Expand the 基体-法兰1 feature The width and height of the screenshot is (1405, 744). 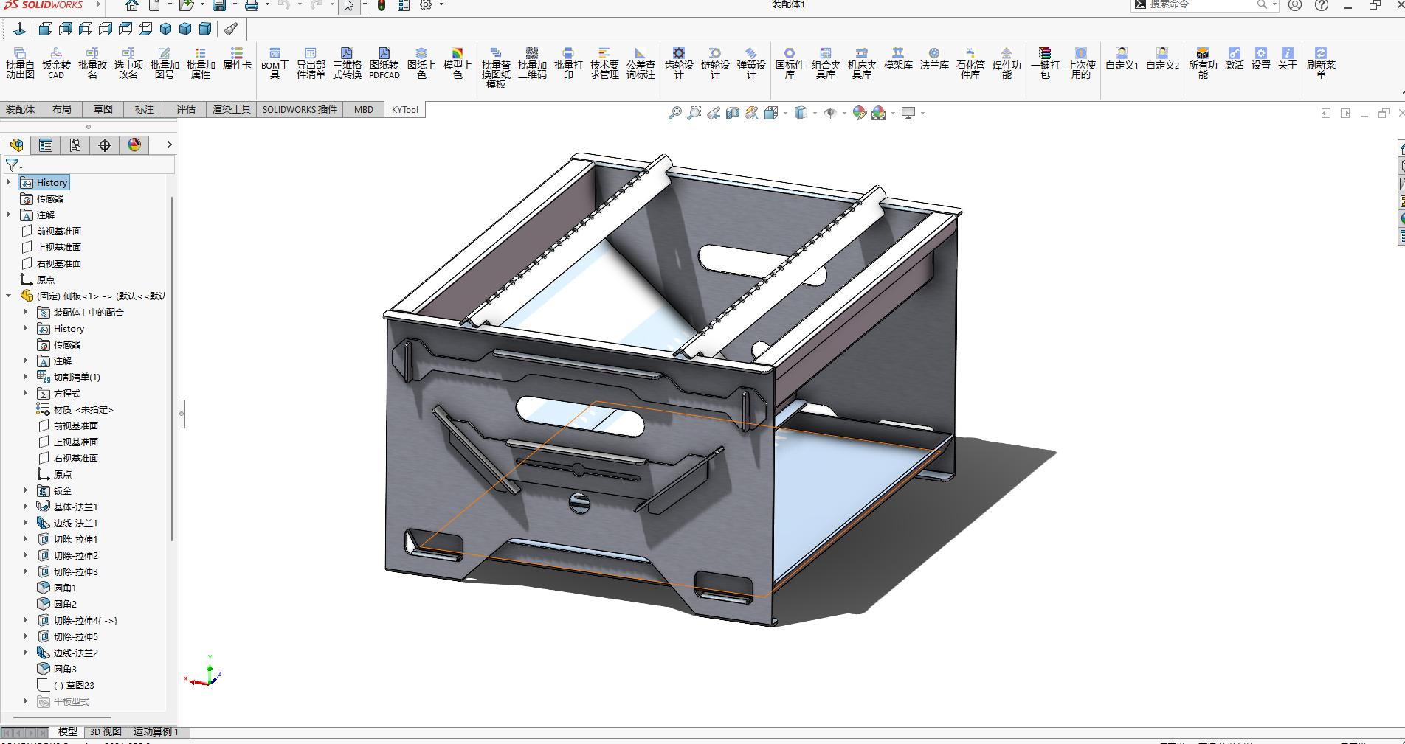(x=26, y=507)
